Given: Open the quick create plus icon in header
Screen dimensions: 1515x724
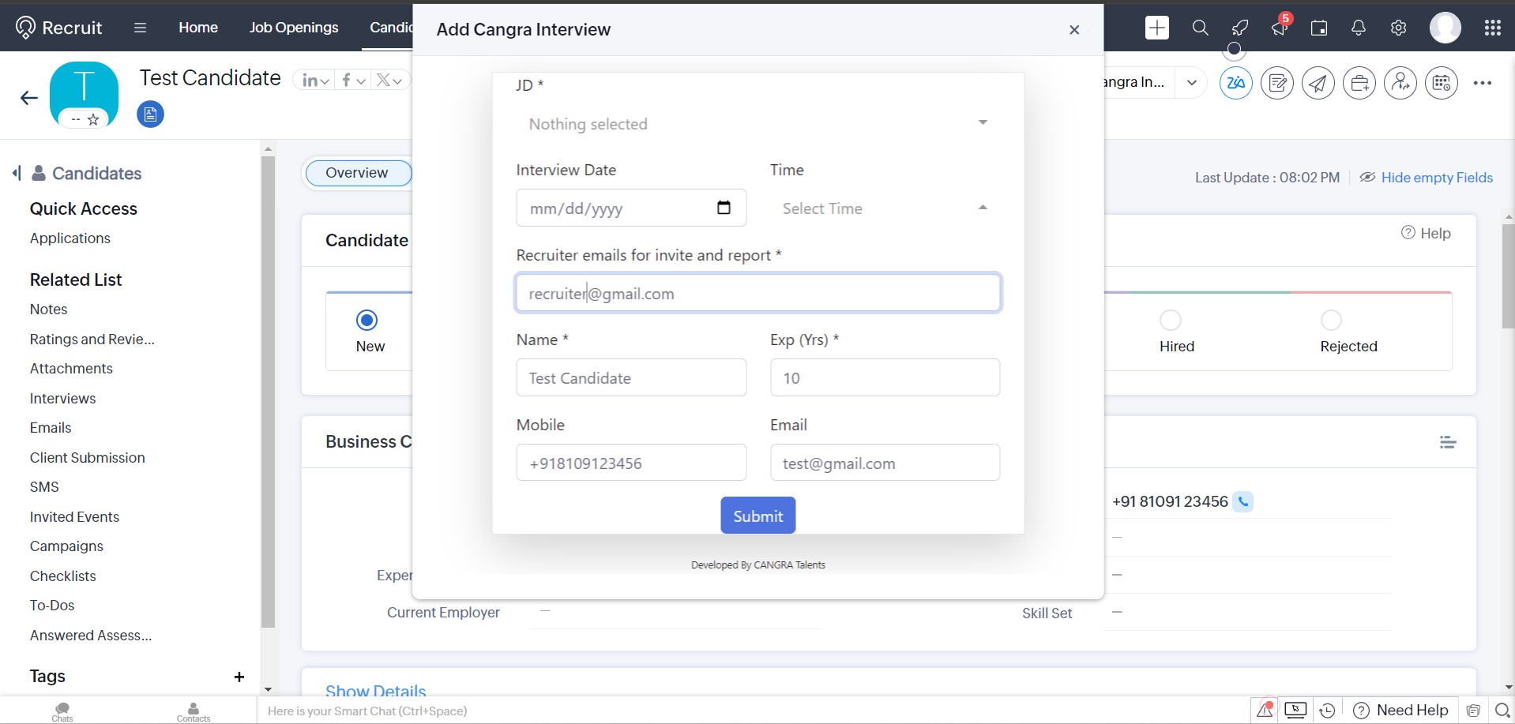Looking at the screenshot, I should coord(1156,28).
